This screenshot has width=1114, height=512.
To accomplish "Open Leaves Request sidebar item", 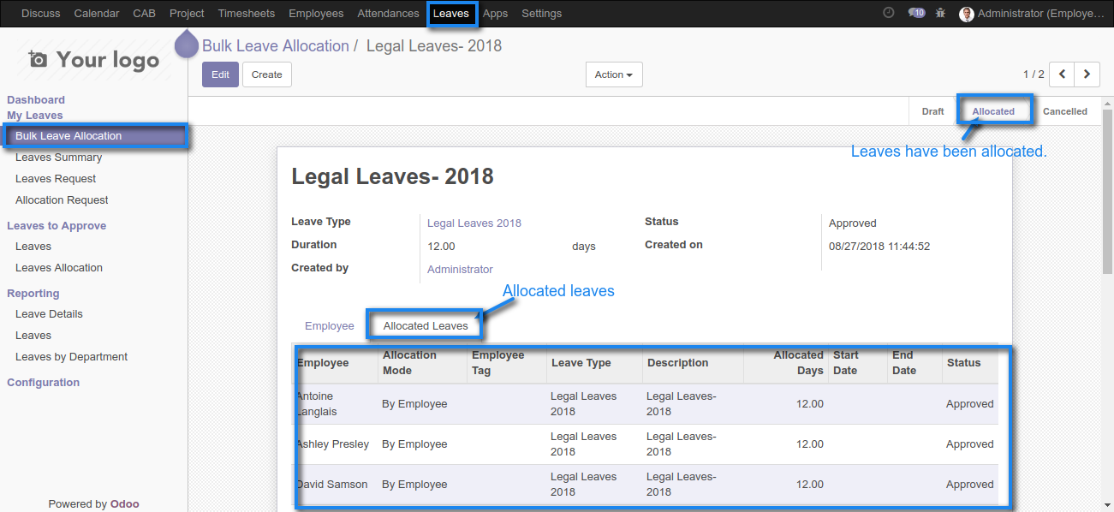I will pyautogui.click(x=56, y=179).
